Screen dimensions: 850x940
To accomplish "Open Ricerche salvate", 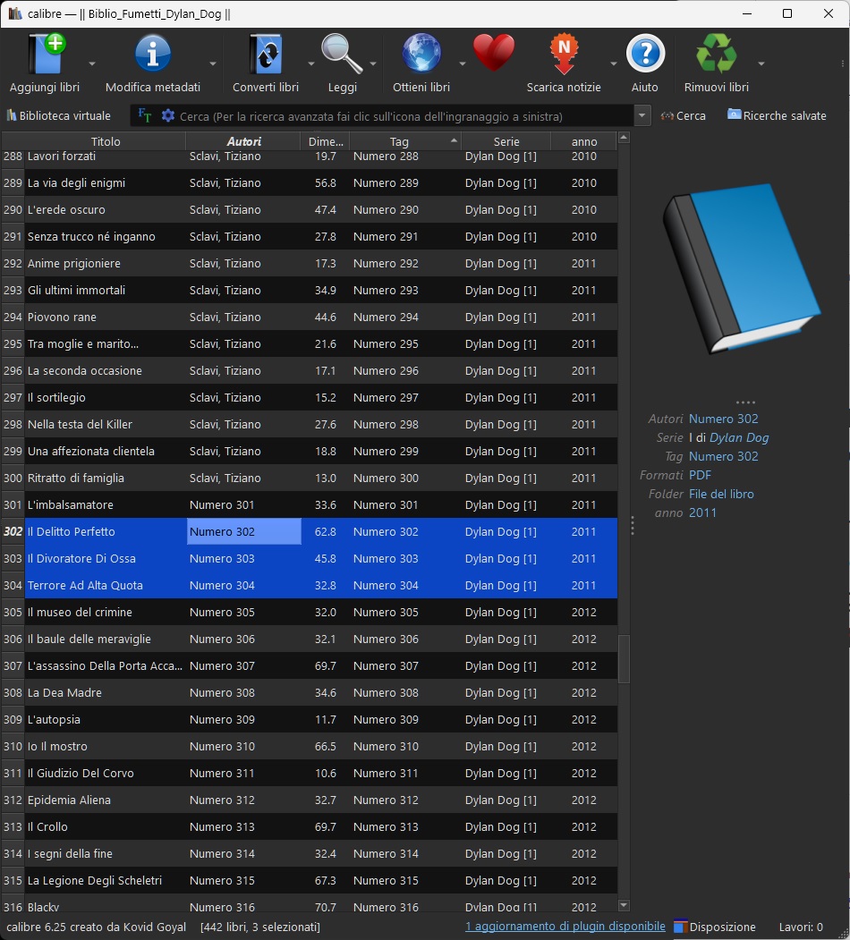I will (x=777, y=115).
